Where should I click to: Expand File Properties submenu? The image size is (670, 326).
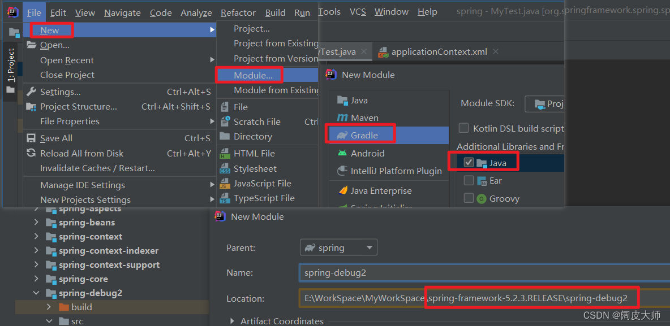[x=119, y=121]
